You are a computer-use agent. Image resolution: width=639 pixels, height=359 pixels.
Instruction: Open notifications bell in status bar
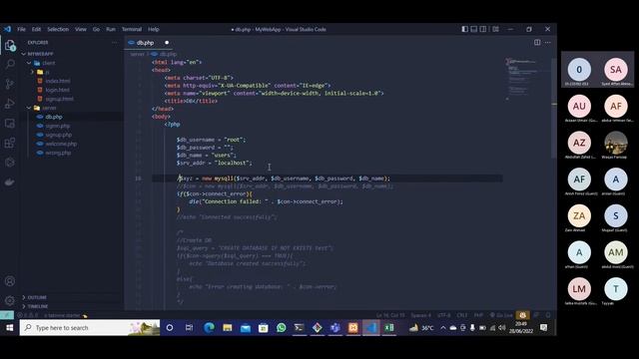click(548, 315)
